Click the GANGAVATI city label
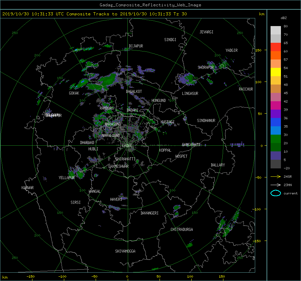 (x=191, y=144)
